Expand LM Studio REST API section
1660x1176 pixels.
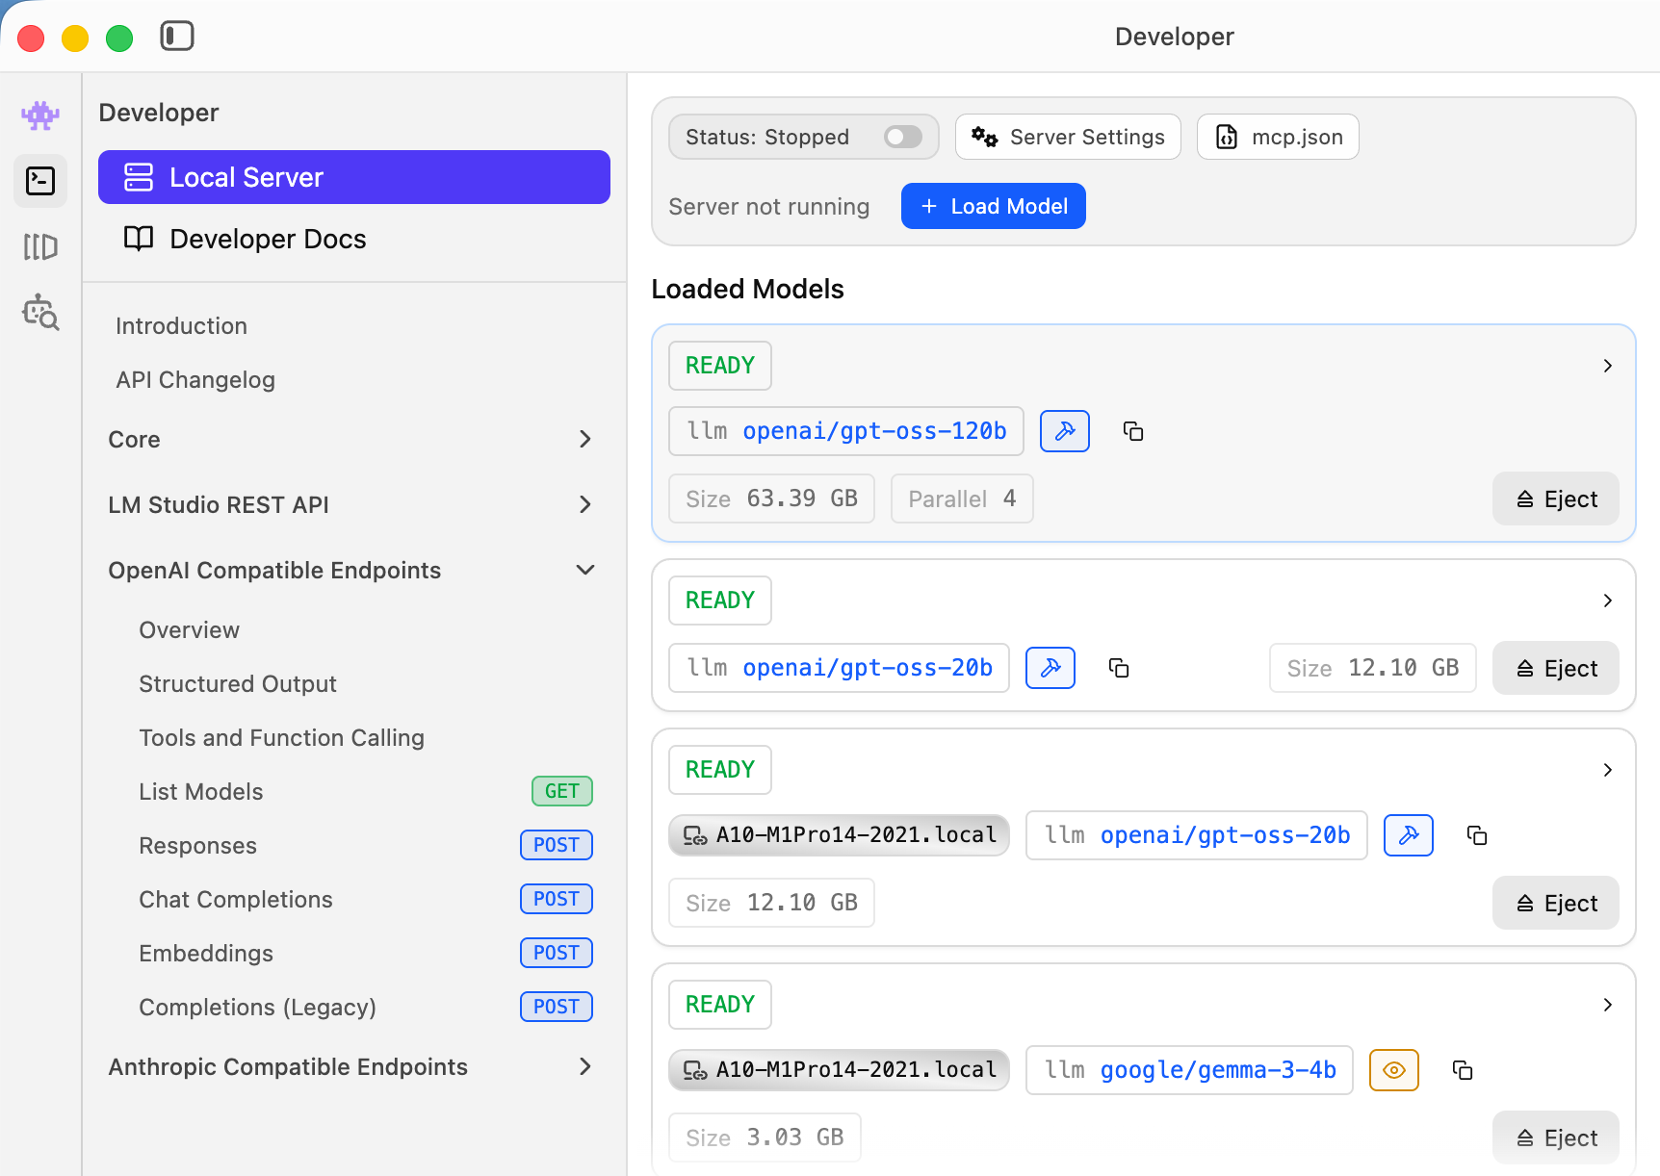pyautogui.click(x=584, y=505)
